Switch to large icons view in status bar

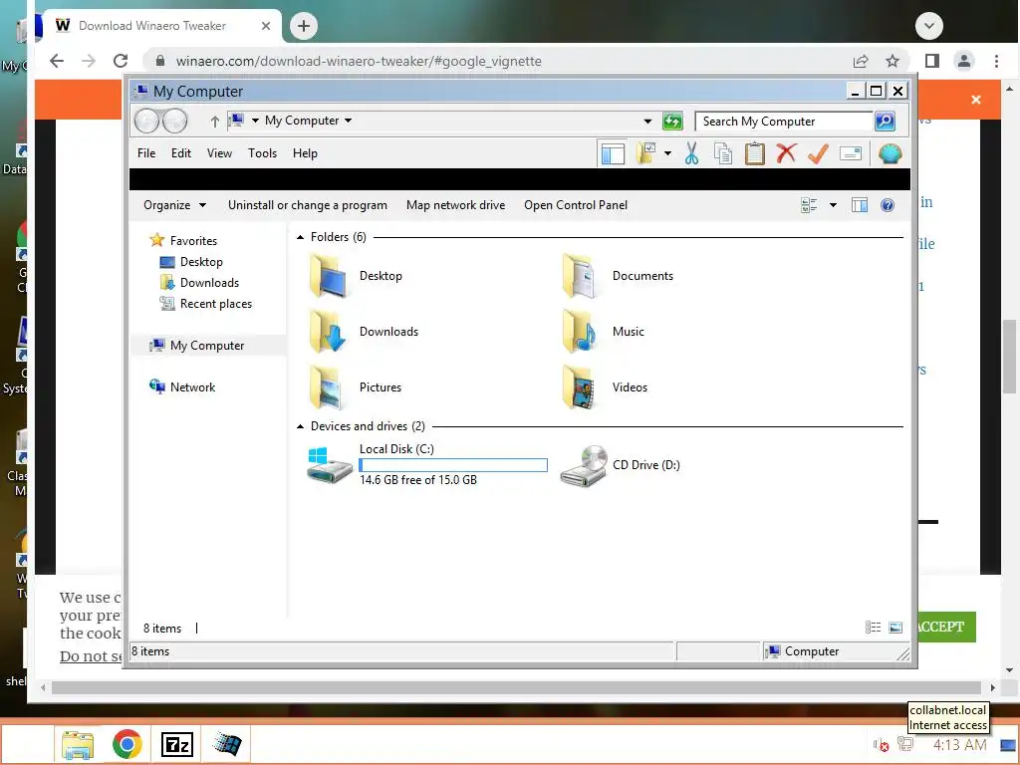click(x=895, y=628)
